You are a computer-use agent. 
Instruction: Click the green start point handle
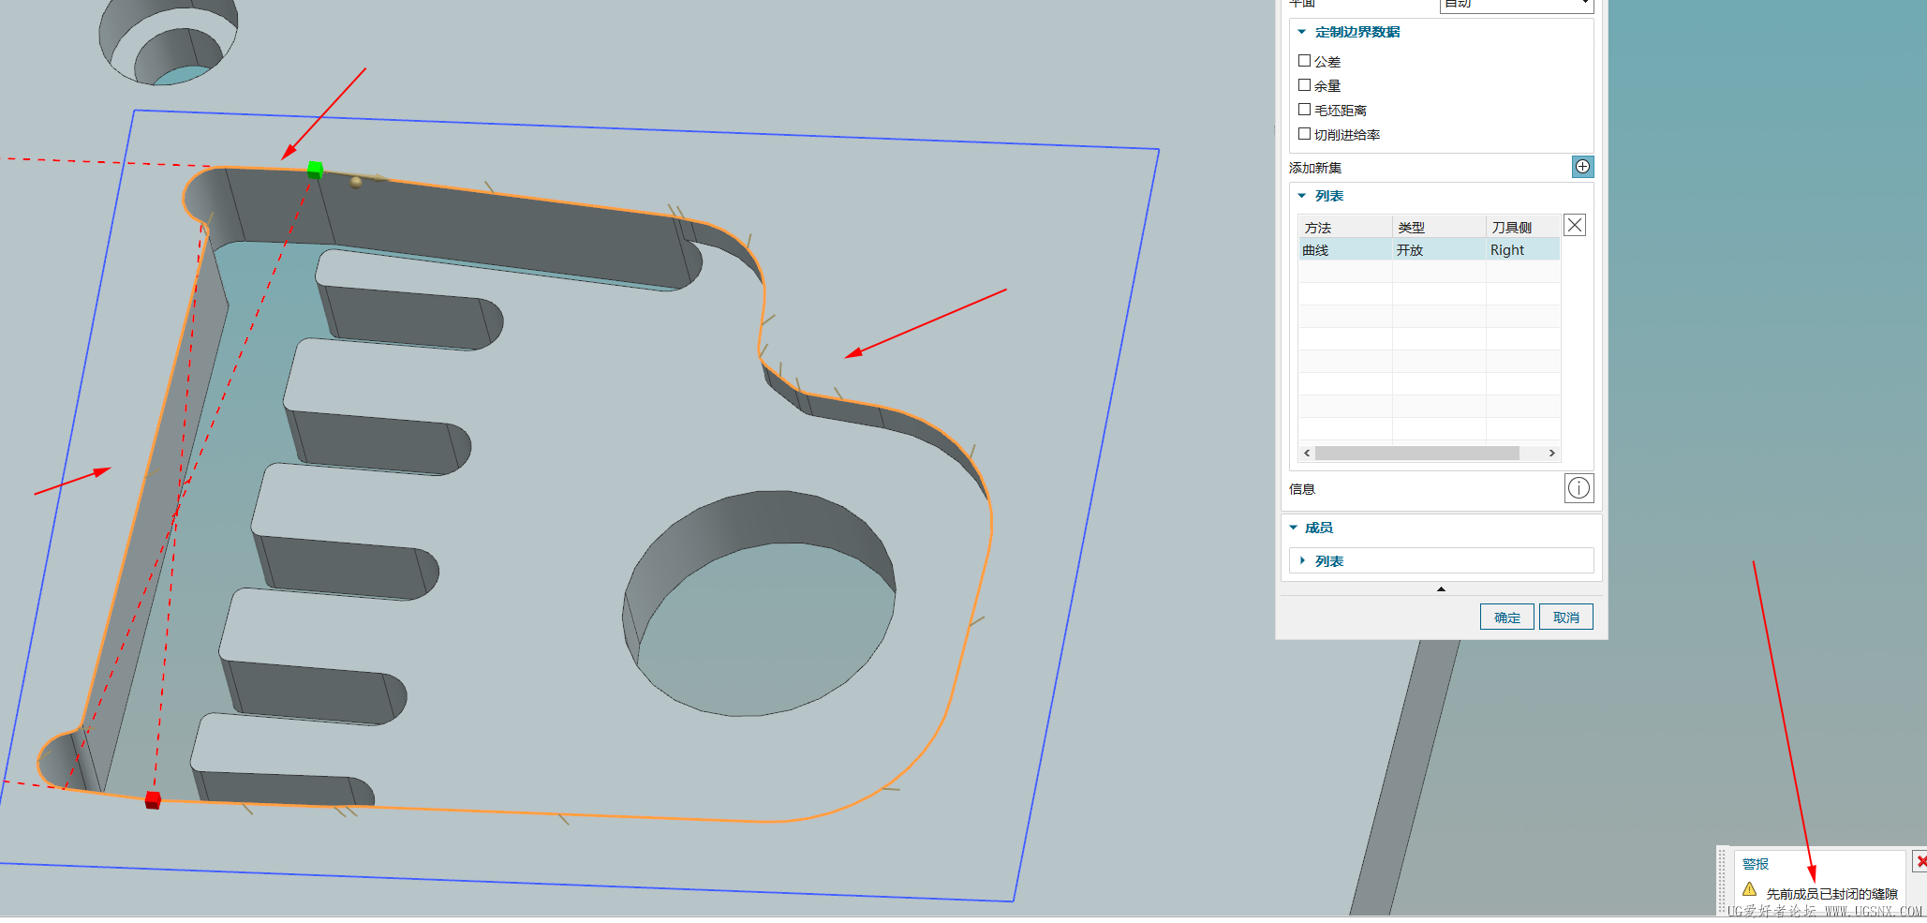pos(316,170)
